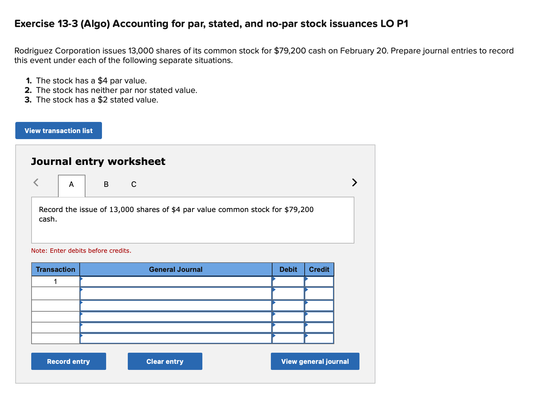Click the View transaction list button
Viewport: 536px width, 396px height.
(x=58, y=131)
